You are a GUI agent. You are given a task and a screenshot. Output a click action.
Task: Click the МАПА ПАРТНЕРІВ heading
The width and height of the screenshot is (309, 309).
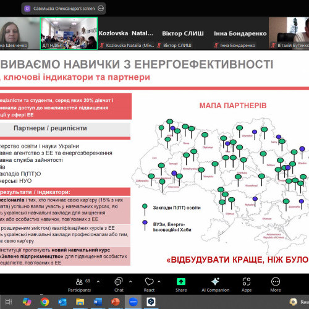[x=233, y=106]
